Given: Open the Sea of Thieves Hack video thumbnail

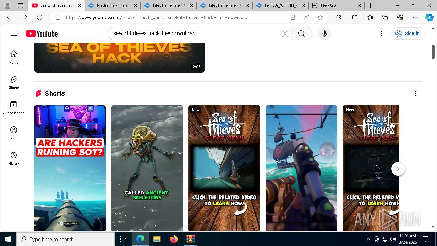Looking at the screenshot, I should (119, 58).
